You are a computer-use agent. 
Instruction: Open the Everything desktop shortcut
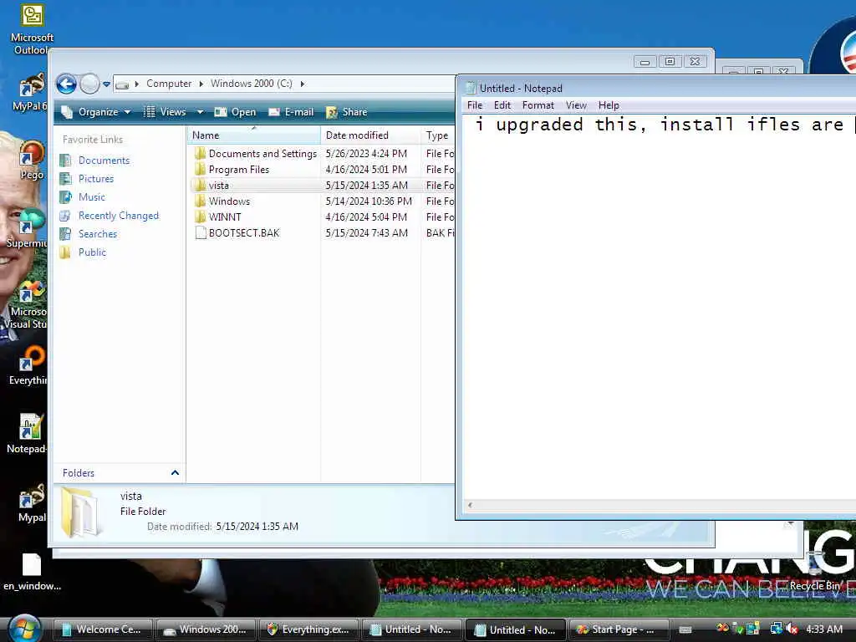click(28, 366)
